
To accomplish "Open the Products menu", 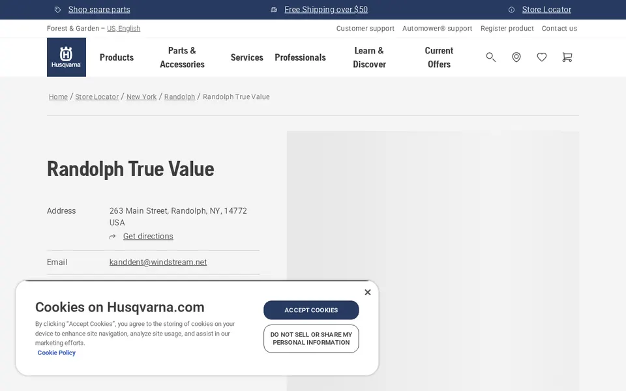I will click(x=117, y=57).
